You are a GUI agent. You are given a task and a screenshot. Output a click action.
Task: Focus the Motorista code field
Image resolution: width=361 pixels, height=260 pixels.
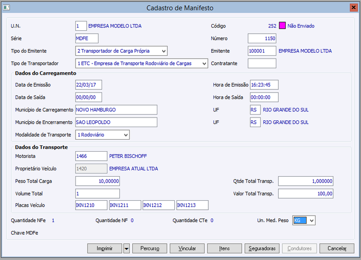tap(91, 156)
